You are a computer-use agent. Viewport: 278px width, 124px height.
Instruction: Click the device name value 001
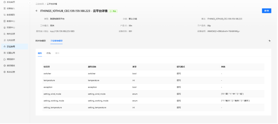[130, 31]
